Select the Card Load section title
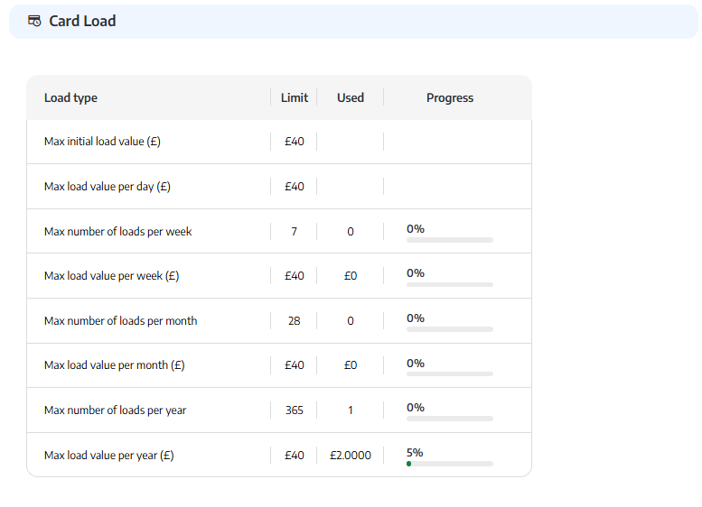The width and height of the screenshot is (702, 507). [x=82, y=21]
